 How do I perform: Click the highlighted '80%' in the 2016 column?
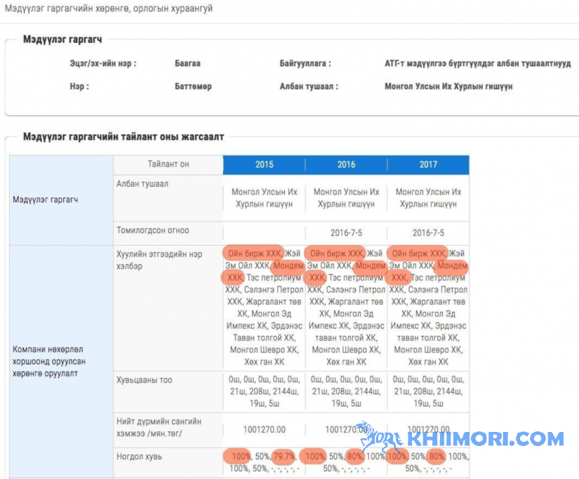(354, 457)
